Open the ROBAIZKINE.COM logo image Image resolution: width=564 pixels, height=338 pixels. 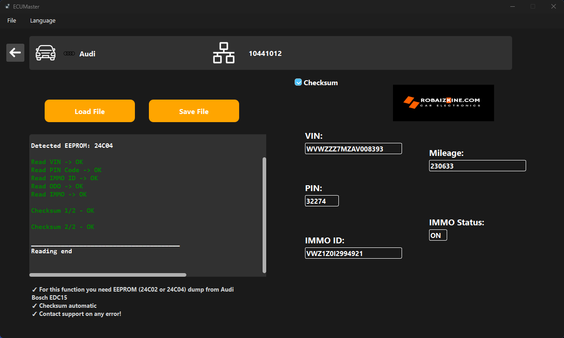coord(443,103)
